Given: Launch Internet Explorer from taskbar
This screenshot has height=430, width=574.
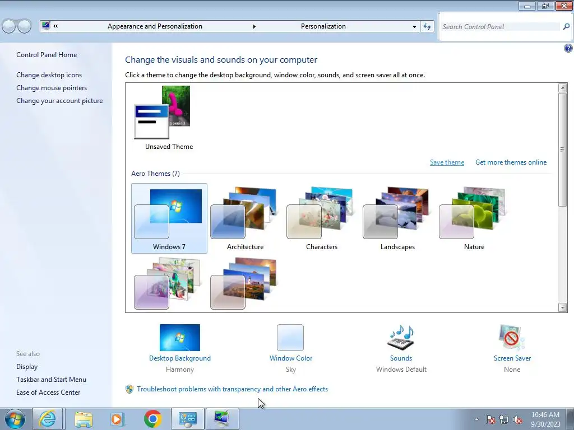Looking at the screenshot, I should tap(47, 419).
